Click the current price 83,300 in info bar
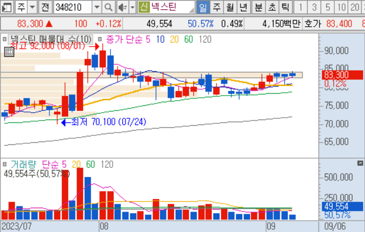Viewport: 365px width, 232px height. tap(30, 23)
